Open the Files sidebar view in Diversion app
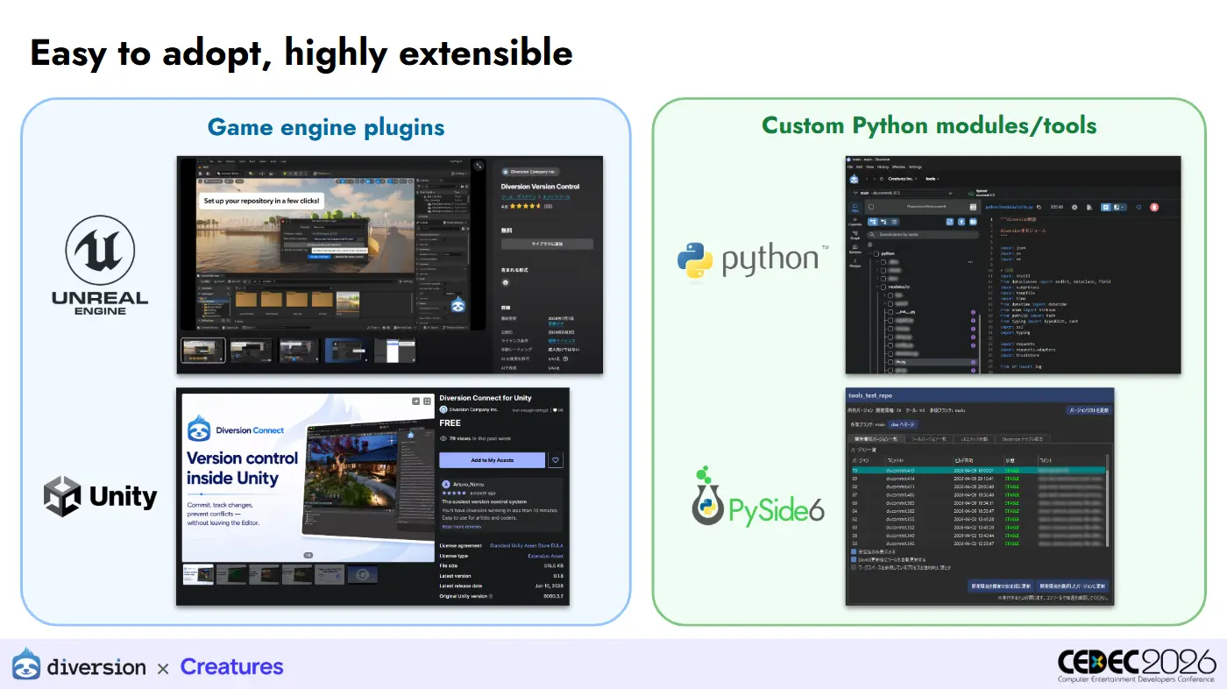Screen dimensions: 1227x689 coord(855,208)
